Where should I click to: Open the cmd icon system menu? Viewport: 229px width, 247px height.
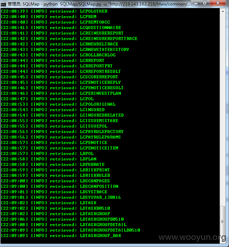[3, 4]
